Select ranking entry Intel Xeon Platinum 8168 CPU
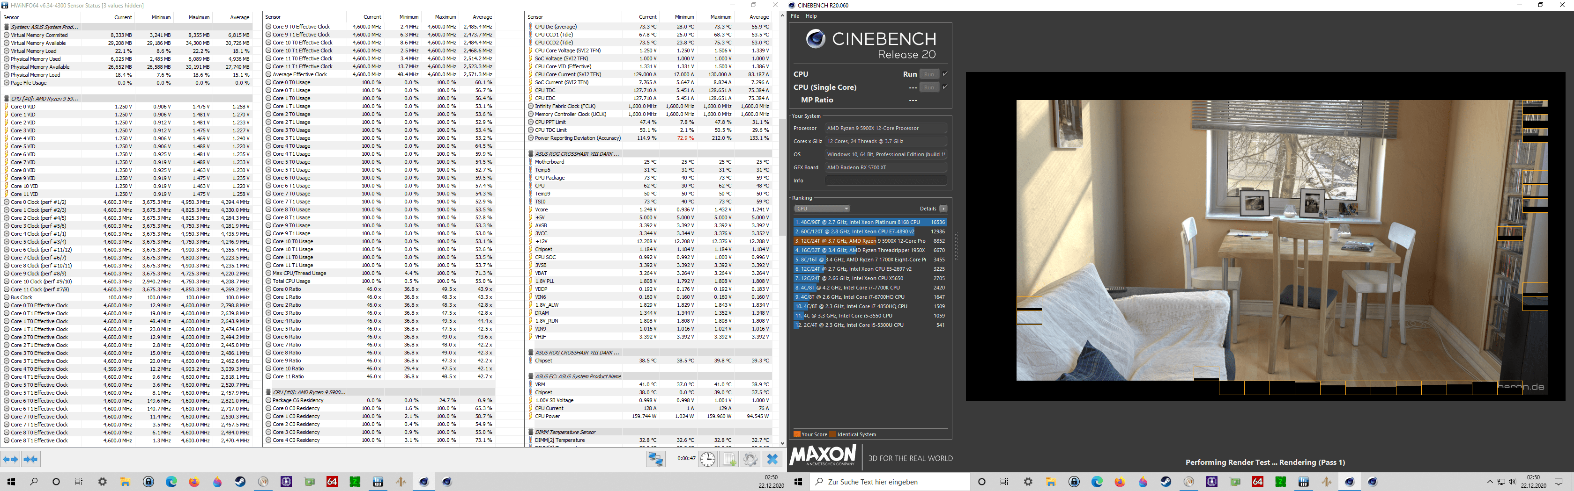The height and width of the screenshot is (491, 1574). [869, 222]
